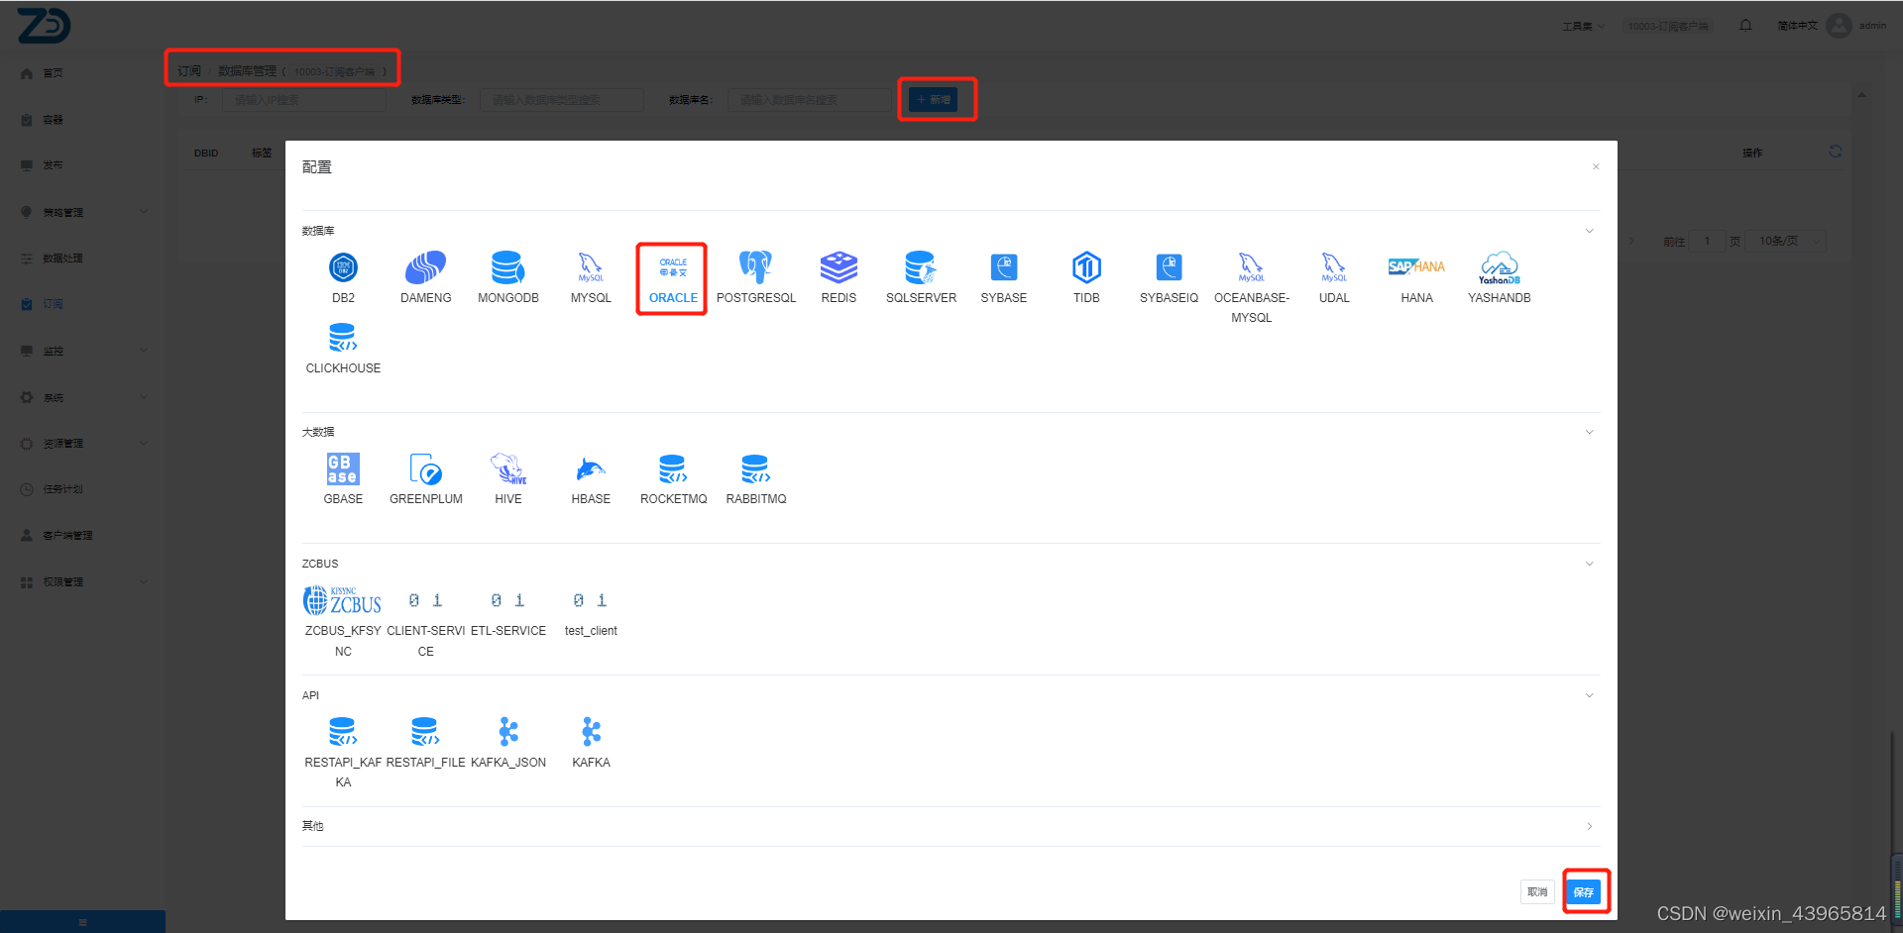Select the SYBASE database icon
The image size is (1903, 933).
coord(1004,267)
